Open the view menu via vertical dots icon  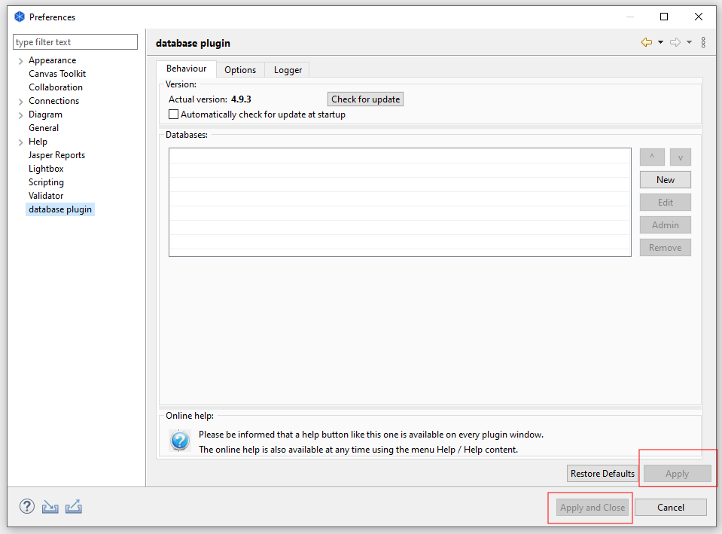coord(703,42)
